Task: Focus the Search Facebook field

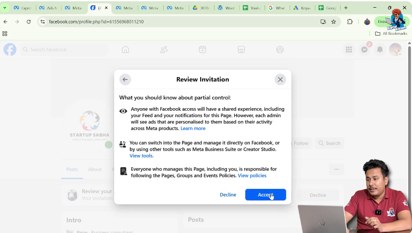Action: (64, 49)
